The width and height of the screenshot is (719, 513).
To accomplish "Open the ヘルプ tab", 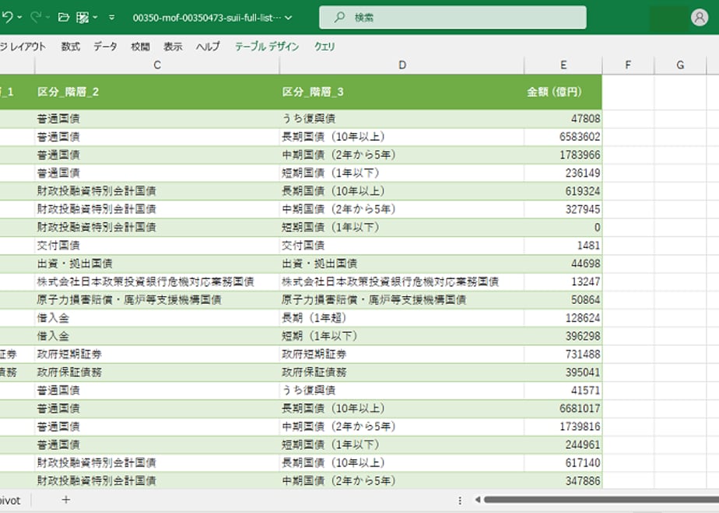I will pos(209,47).
